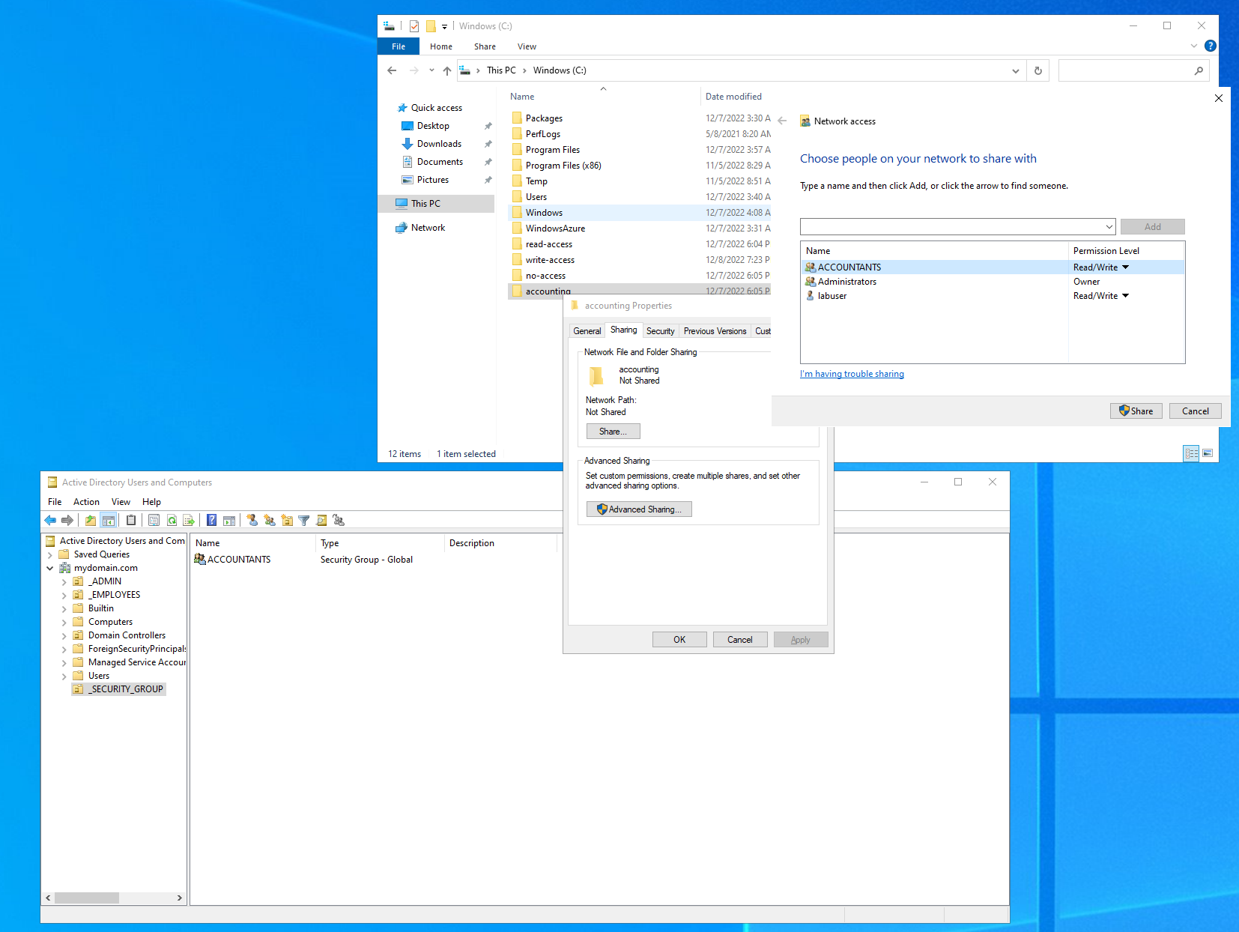Screen dimensions: 1239x932
Task: Open the Help icon in Active Directory toolbar
Action: coord(212,520)
